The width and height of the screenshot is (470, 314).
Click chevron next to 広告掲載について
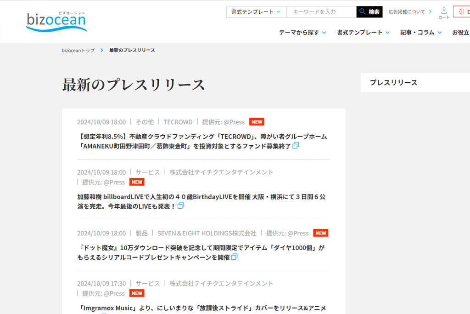click(x=430, y=11)
